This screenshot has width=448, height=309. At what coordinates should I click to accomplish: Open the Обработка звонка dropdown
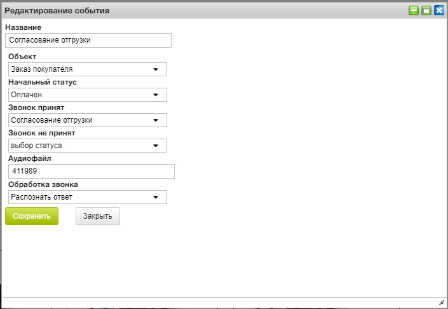tap(81, 197)
